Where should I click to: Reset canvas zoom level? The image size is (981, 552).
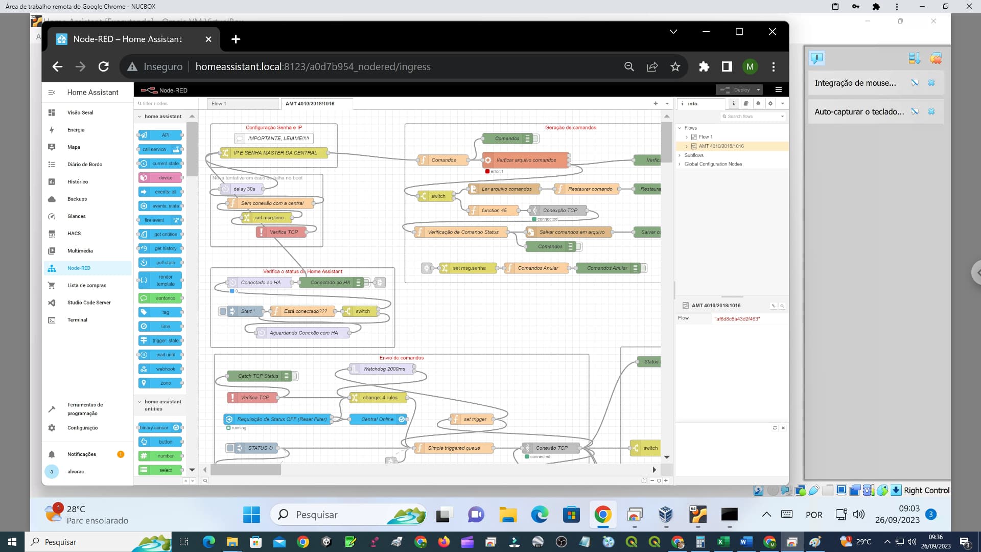pos(659,480)
